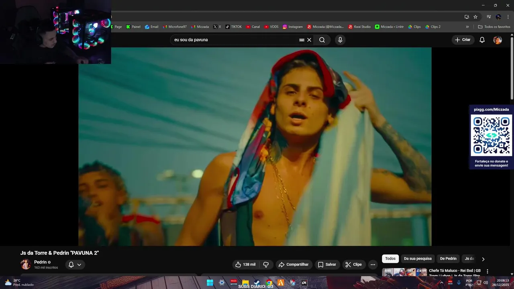Click the Salvar button
Image resolution: width=514 pixels, height=289 pixels.
click(327, 265)
